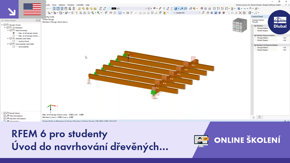This screenshot has width=290, height=163.
Task: Click the view in Y direction icon
Action: [x=218, y=8]
